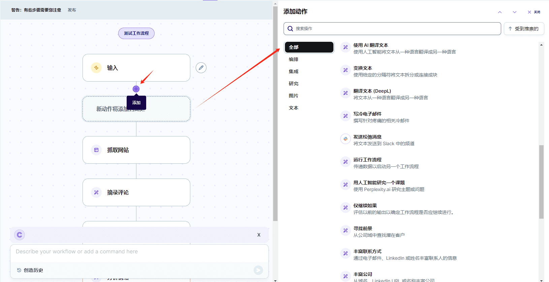Click the purple plus add-step button
This screenshot has width=549, height=282.
(x=136, y=89)
